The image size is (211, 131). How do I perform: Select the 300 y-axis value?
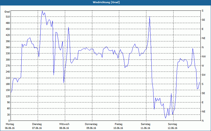pyautogui.click(x=8, y=60)
